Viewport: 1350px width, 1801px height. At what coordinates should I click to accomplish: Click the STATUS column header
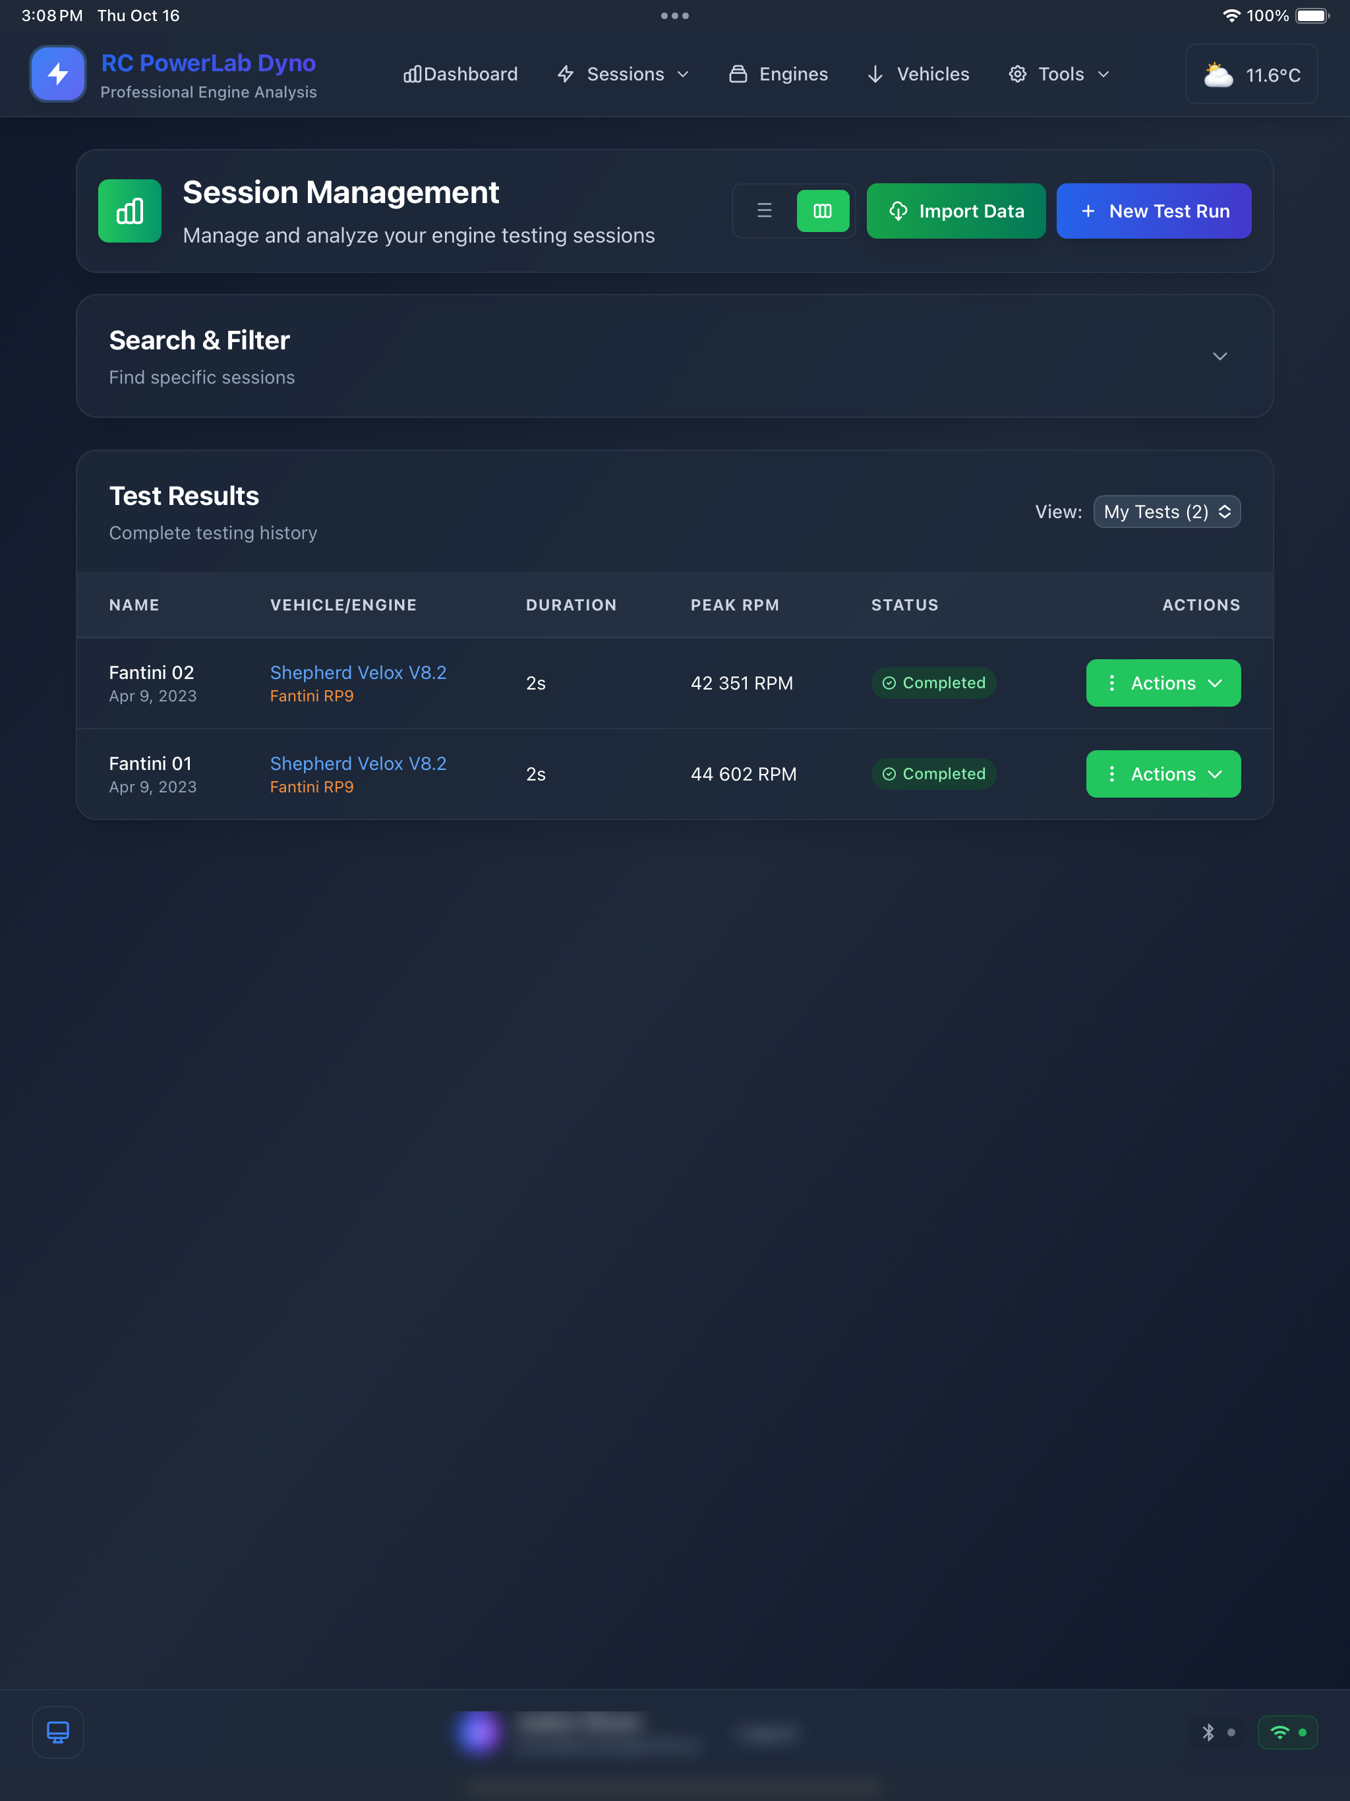click(904, 605)
